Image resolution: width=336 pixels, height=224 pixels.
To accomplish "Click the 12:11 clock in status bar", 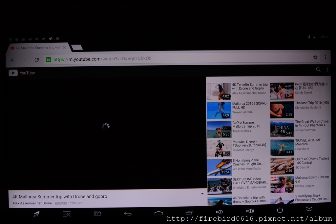I will (324, 37).
